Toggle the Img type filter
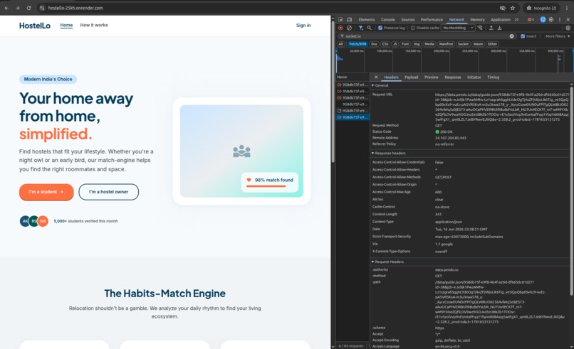This screenshot has width=574, height=349. coord(417,44)
